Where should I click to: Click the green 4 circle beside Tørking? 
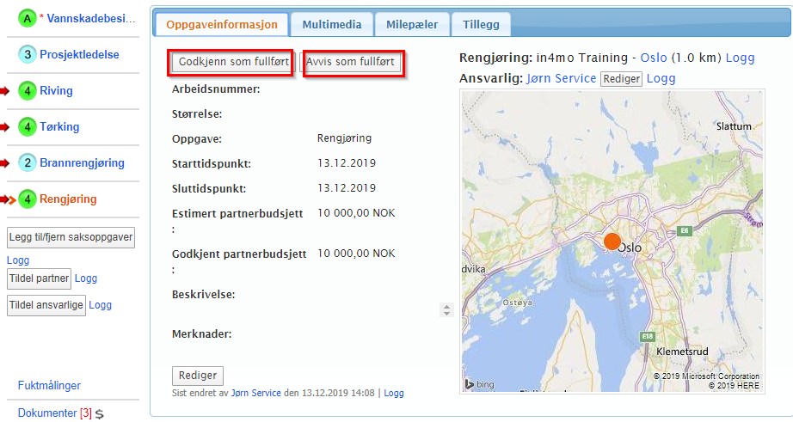28,127
